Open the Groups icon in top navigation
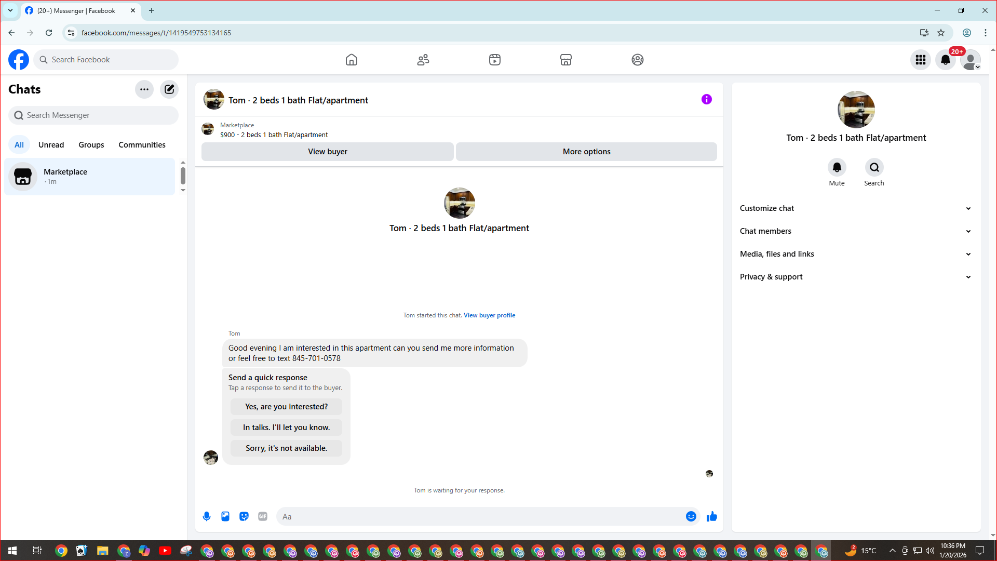997x561 pixels. coord(638,60)
